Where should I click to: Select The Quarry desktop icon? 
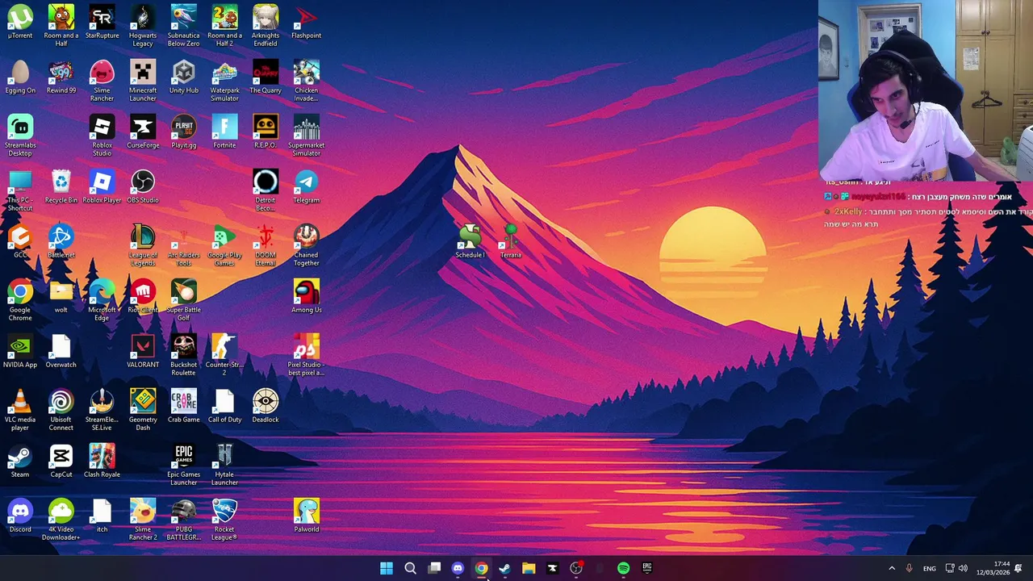(266, 77)
